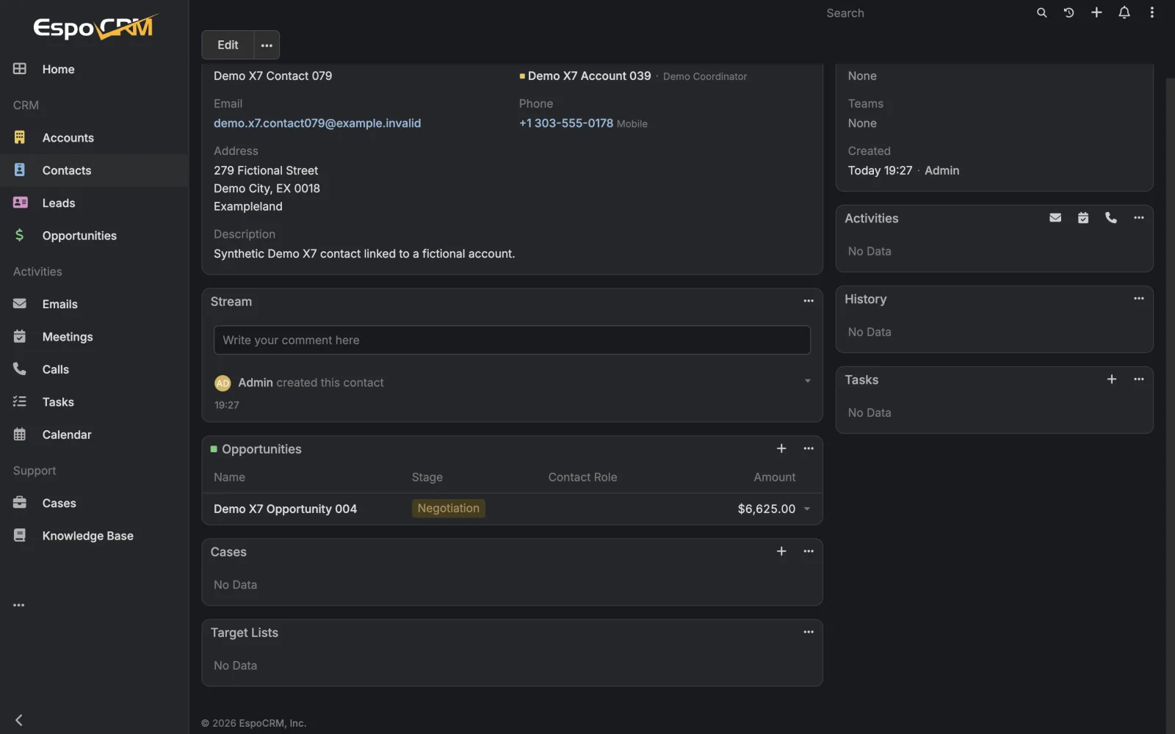Click the Edit button
Image resolution: width=1175 pixels, height=734 pixels.
pyautogui.click(x=228, y=45)
